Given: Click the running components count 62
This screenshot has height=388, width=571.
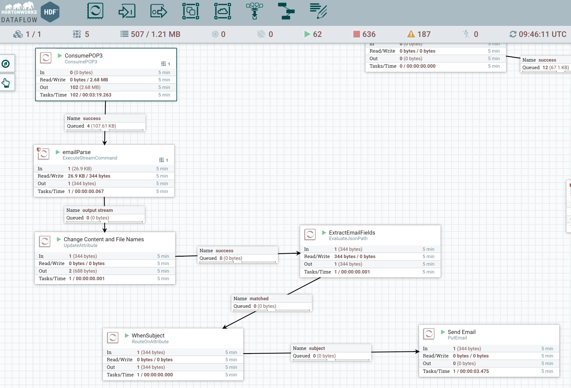Looking at the screenshot, I should [313, 34].
